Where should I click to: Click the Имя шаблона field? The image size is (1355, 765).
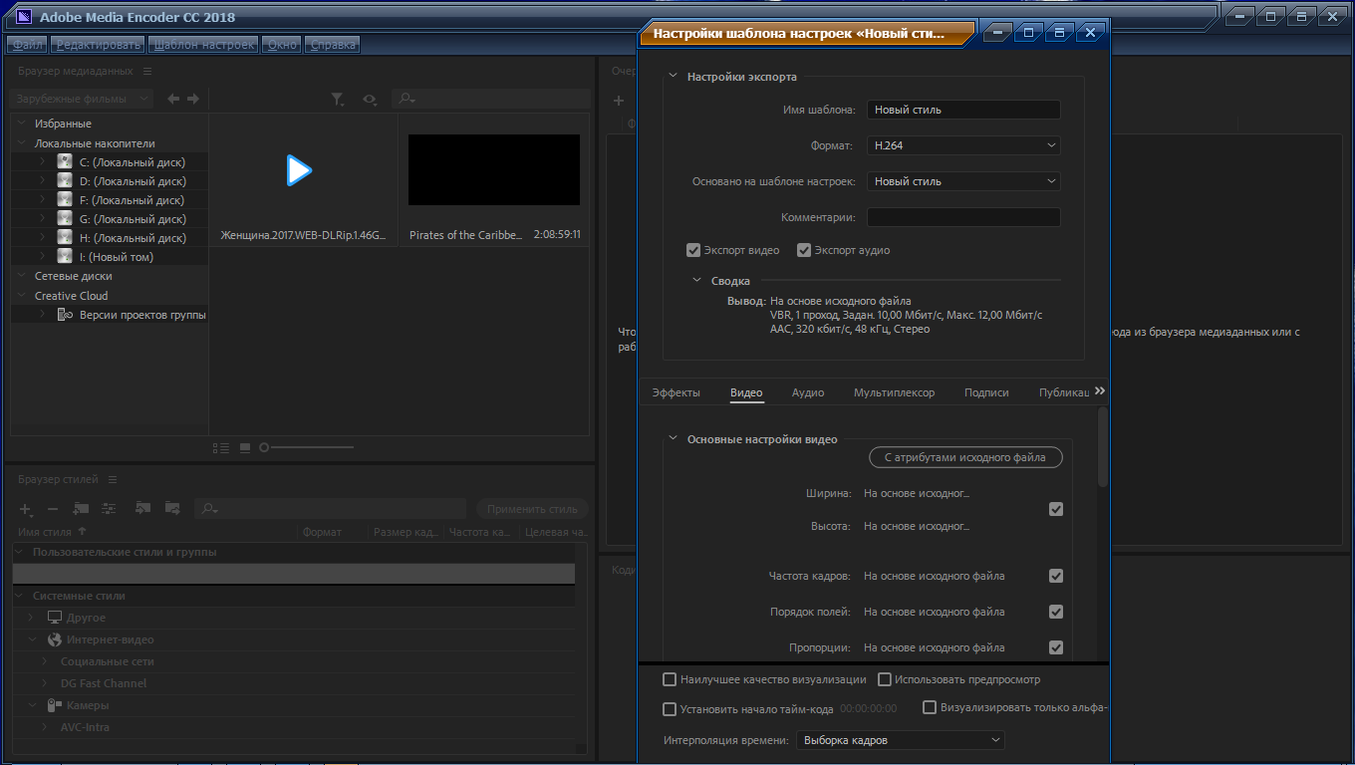[x=963, y=110]
